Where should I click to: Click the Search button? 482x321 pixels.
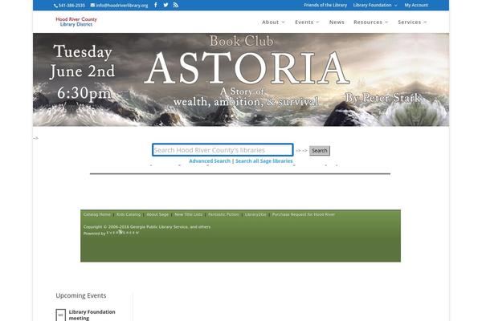coord(320,151)
